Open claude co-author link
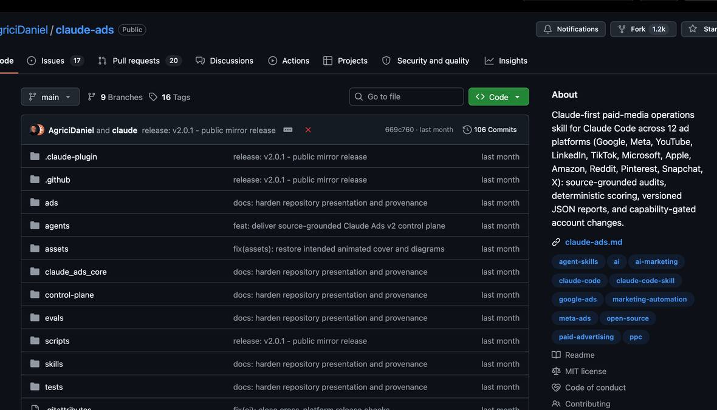Image resolution: width=717 pixels, height=410 pixels. 125,130
